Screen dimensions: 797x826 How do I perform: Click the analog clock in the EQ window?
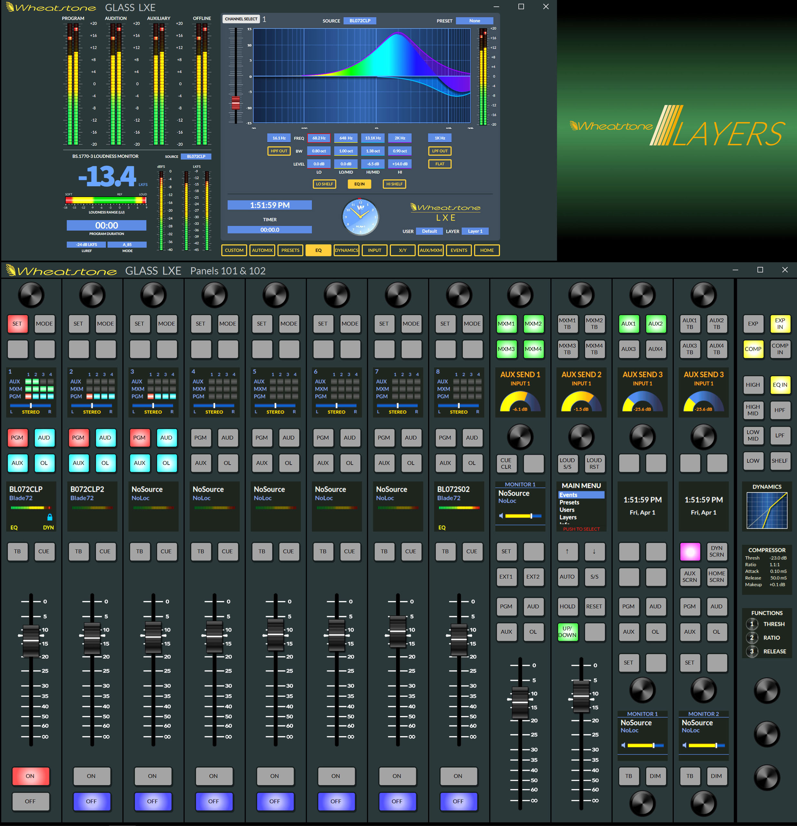click(360, 217)
